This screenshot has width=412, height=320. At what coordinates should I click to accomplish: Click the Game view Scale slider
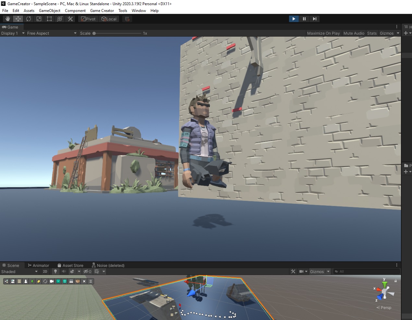[x=117, y=33]
